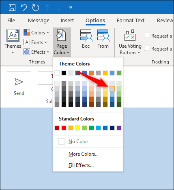174x190 pixels.
Task: Choose the light green standard color
Action: coord(84,128)
